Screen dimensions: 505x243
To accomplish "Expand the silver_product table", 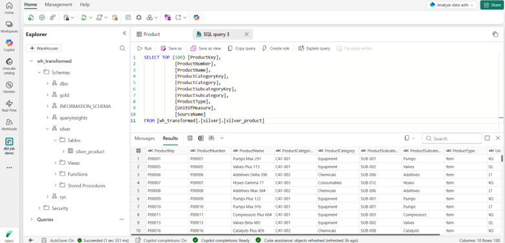I will point(63,151).
